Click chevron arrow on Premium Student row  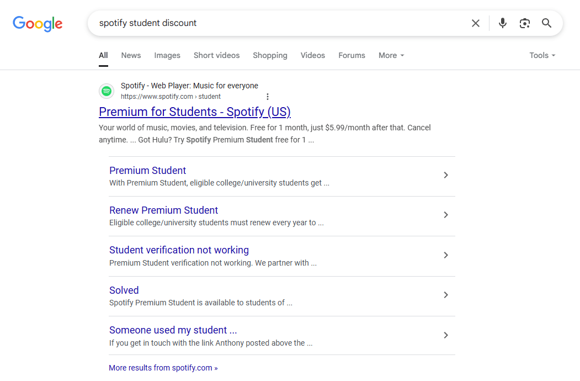pyautogui.click(x=446, y=175)
